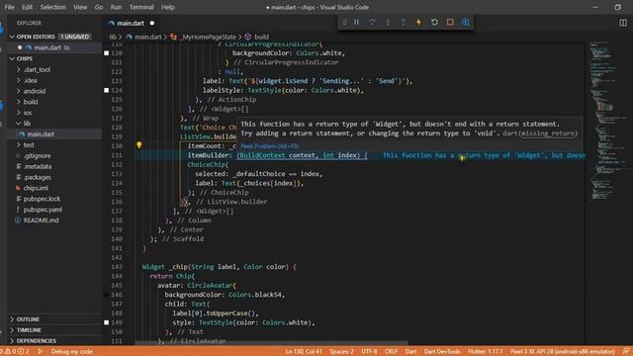
Task: Click the Step Out debug button
Action: pyautogui.click(x=403, y=22)
